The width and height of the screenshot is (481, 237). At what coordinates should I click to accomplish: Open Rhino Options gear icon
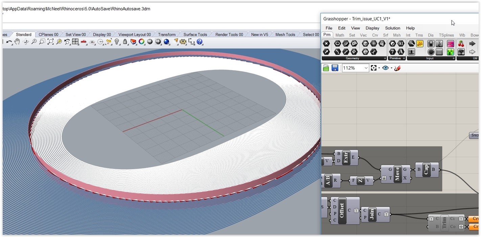[x=183, y=42]
